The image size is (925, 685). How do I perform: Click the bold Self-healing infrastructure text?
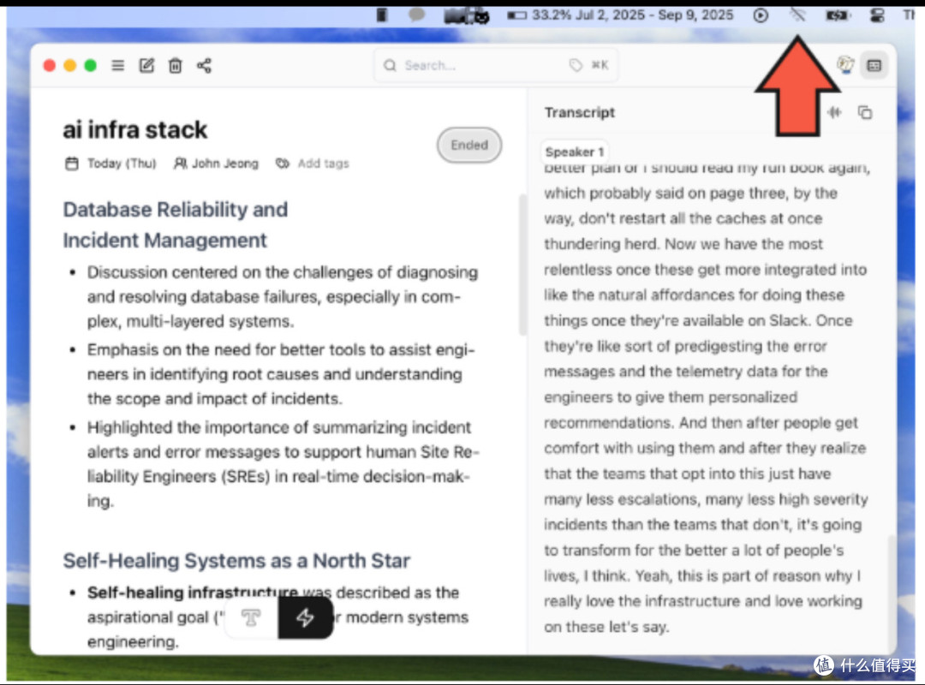coord(193,593)
